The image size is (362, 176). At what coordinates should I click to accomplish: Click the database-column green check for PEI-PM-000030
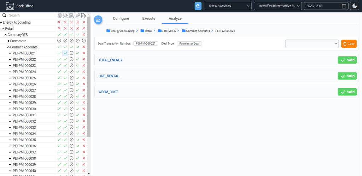point(59,109)
